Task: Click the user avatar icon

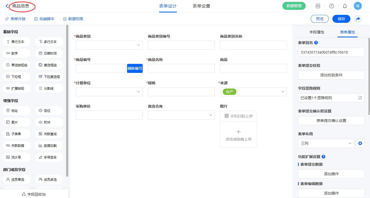Action: point(358,6)
